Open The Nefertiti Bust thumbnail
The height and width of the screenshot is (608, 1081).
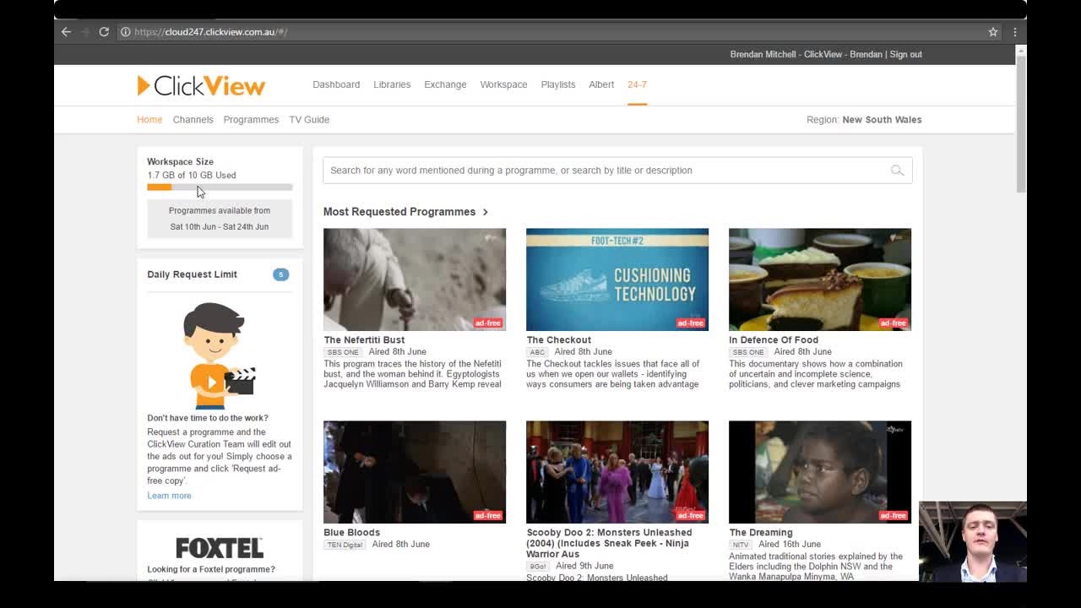tap(415, 280)
